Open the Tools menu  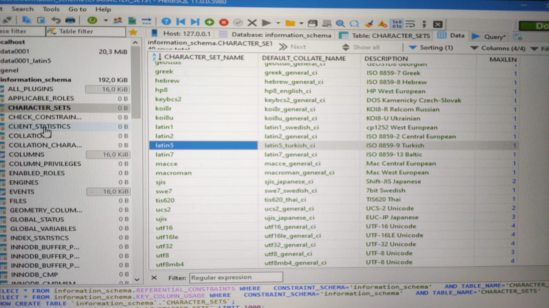[51, 9]
